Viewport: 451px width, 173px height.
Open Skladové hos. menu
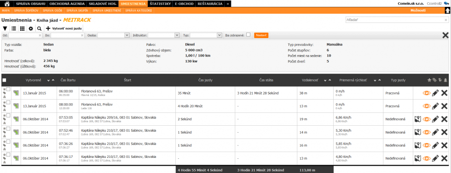[x=103, y=4]
